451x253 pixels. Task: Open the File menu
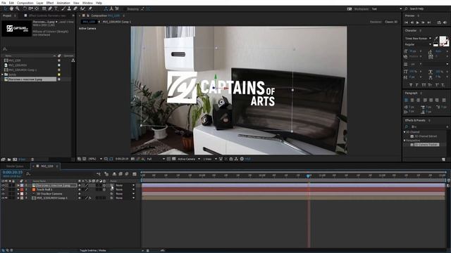coord(4,3)
